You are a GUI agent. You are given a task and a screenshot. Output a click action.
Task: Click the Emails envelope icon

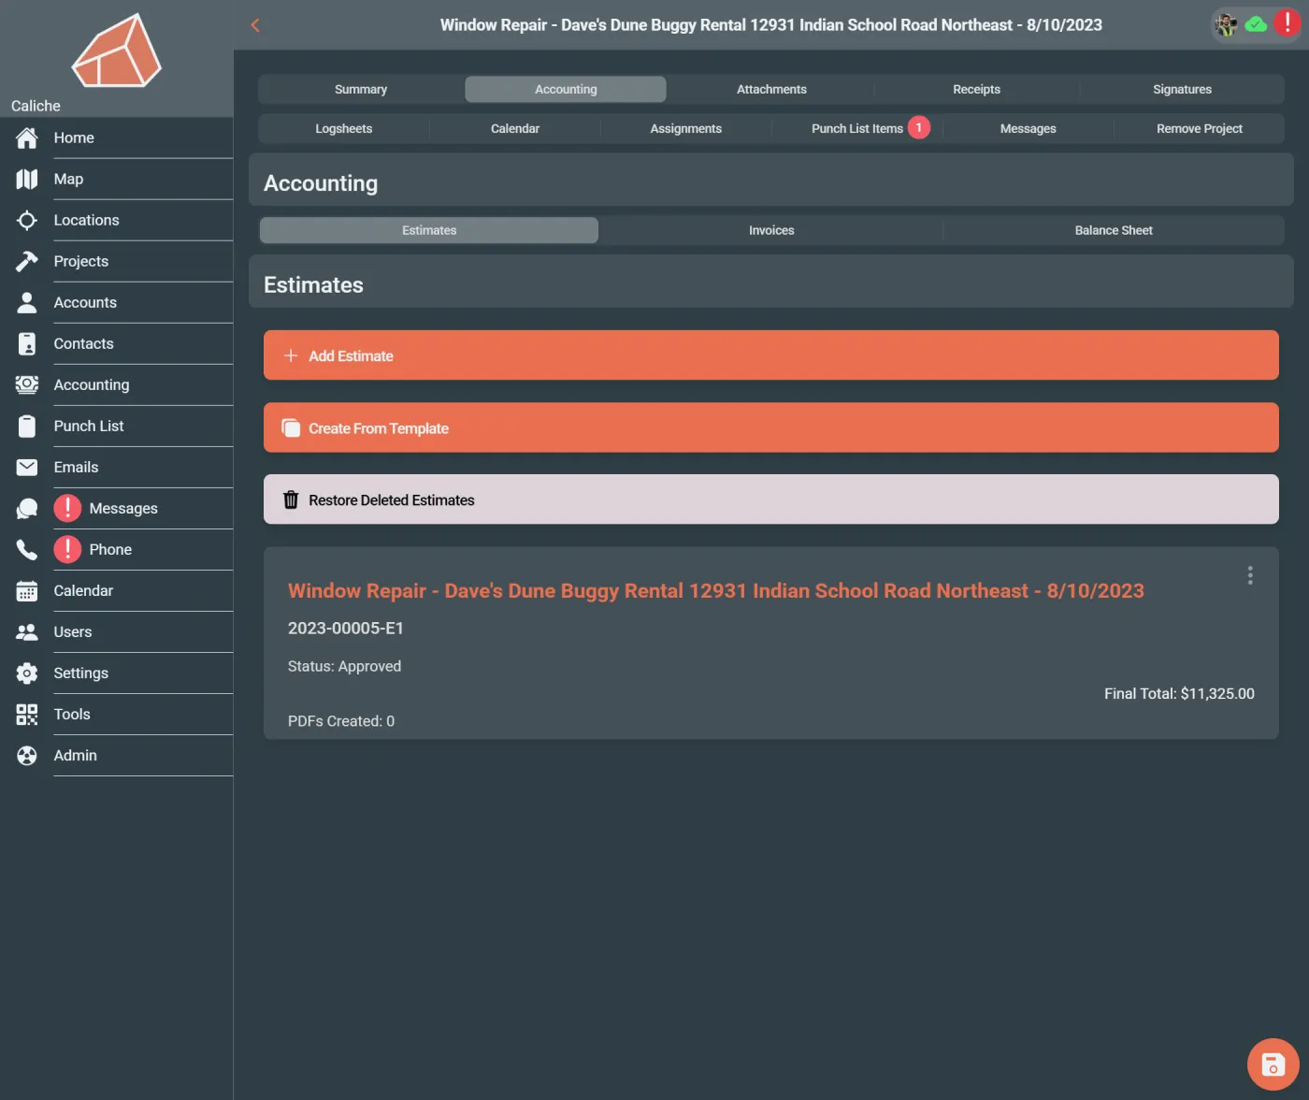(x=27, y=467)
